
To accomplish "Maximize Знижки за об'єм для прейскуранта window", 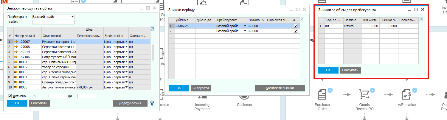I will (417, 10).
